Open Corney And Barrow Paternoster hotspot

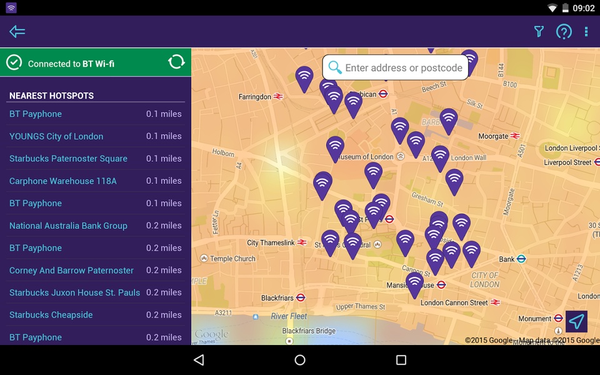click(x=95, y=270)
